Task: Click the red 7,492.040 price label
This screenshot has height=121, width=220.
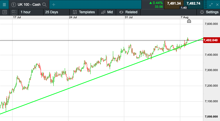Action: (212, 40)
